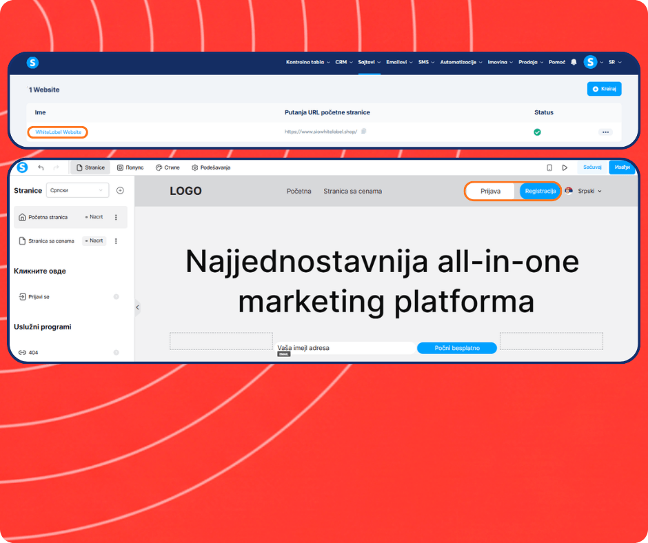
Task: Click the Pomoć menu item
Action: pos(557,62)
